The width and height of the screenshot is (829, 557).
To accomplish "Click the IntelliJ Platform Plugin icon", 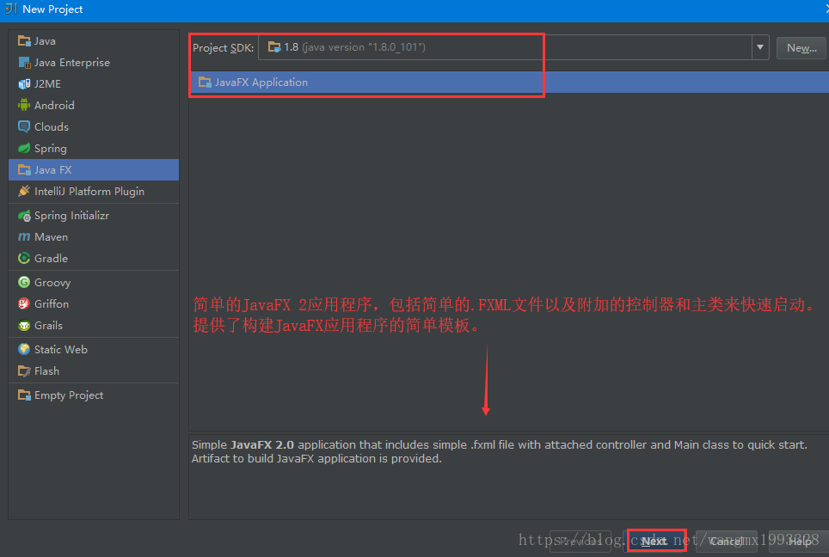I will [x=24, y=192].
